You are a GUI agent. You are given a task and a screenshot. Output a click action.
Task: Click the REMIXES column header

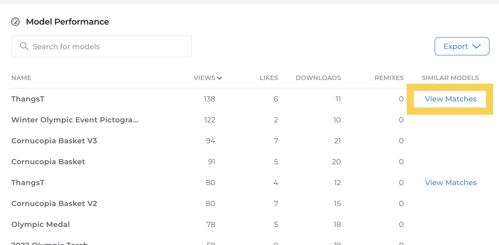click(x=389, y=78)
